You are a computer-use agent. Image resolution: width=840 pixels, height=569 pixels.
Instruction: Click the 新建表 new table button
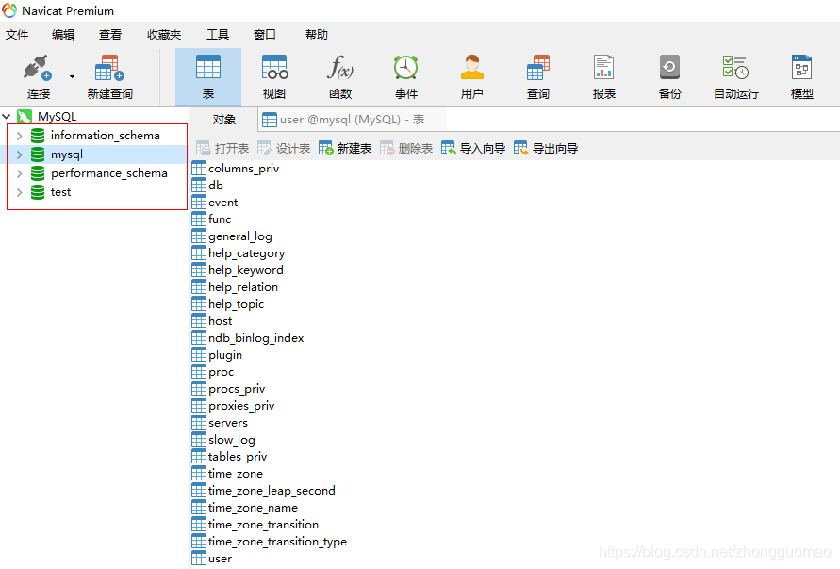[345, 148]
